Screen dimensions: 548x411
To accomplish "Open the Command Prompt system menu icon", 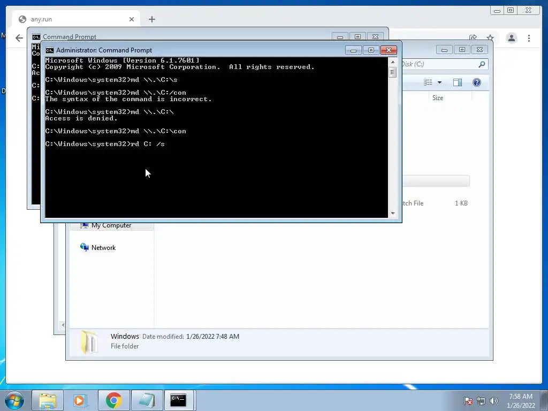I will (50, 50).
